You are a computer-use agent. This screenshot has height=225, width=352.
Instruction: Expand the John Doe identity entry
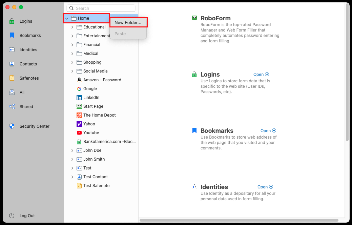[x=72, y=150]
